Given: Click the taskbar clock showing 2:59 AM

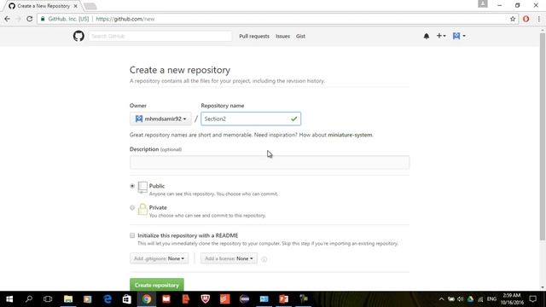Looking at the screenshot, I should 512,299.
